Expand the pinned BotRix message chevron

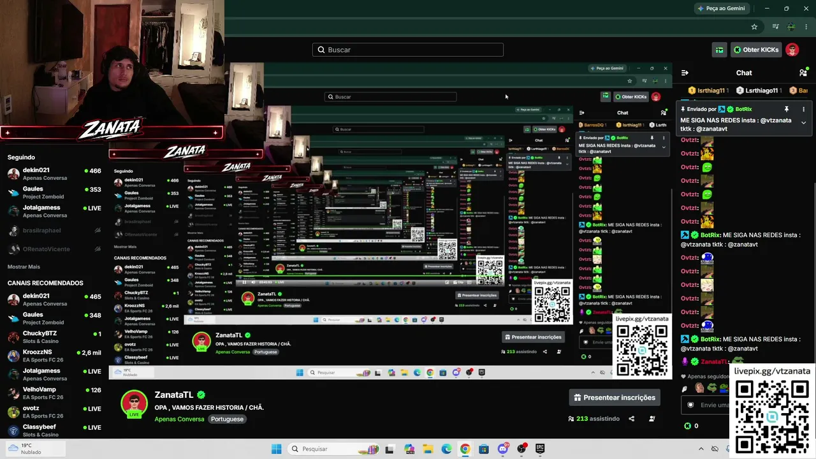tap(803, 122)
